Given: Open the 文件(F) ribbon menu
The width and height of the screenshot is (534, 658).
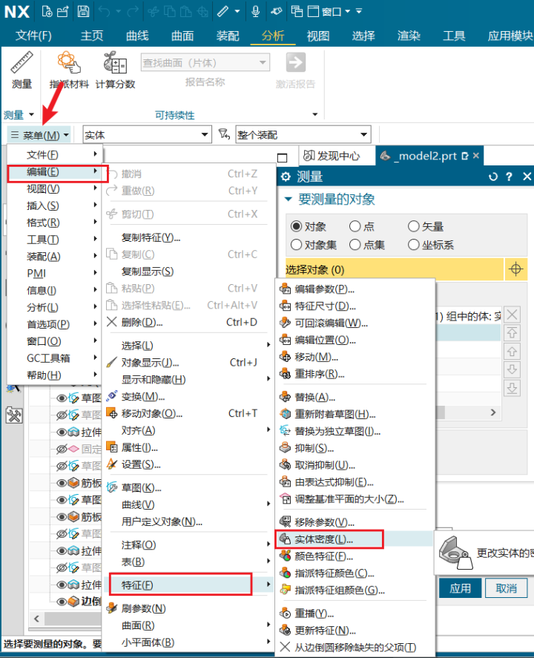Looking at the screenshot, I should (x=33, y=36).
